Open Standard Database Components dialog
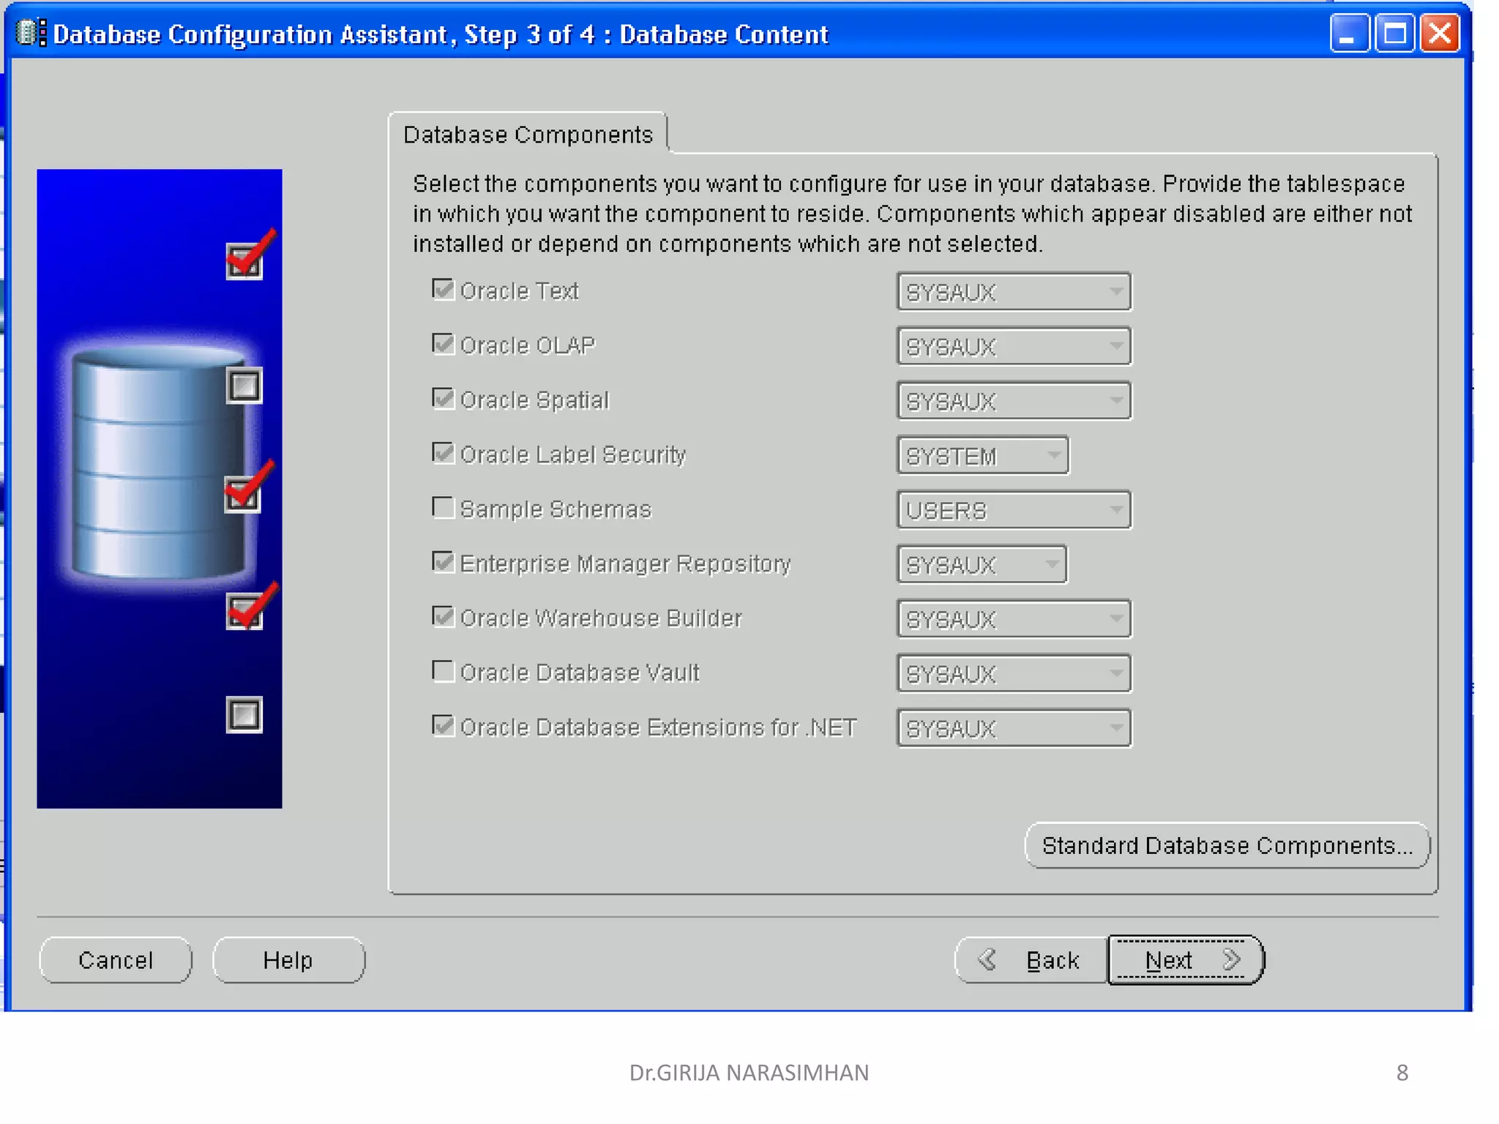 coord(1227,846)
